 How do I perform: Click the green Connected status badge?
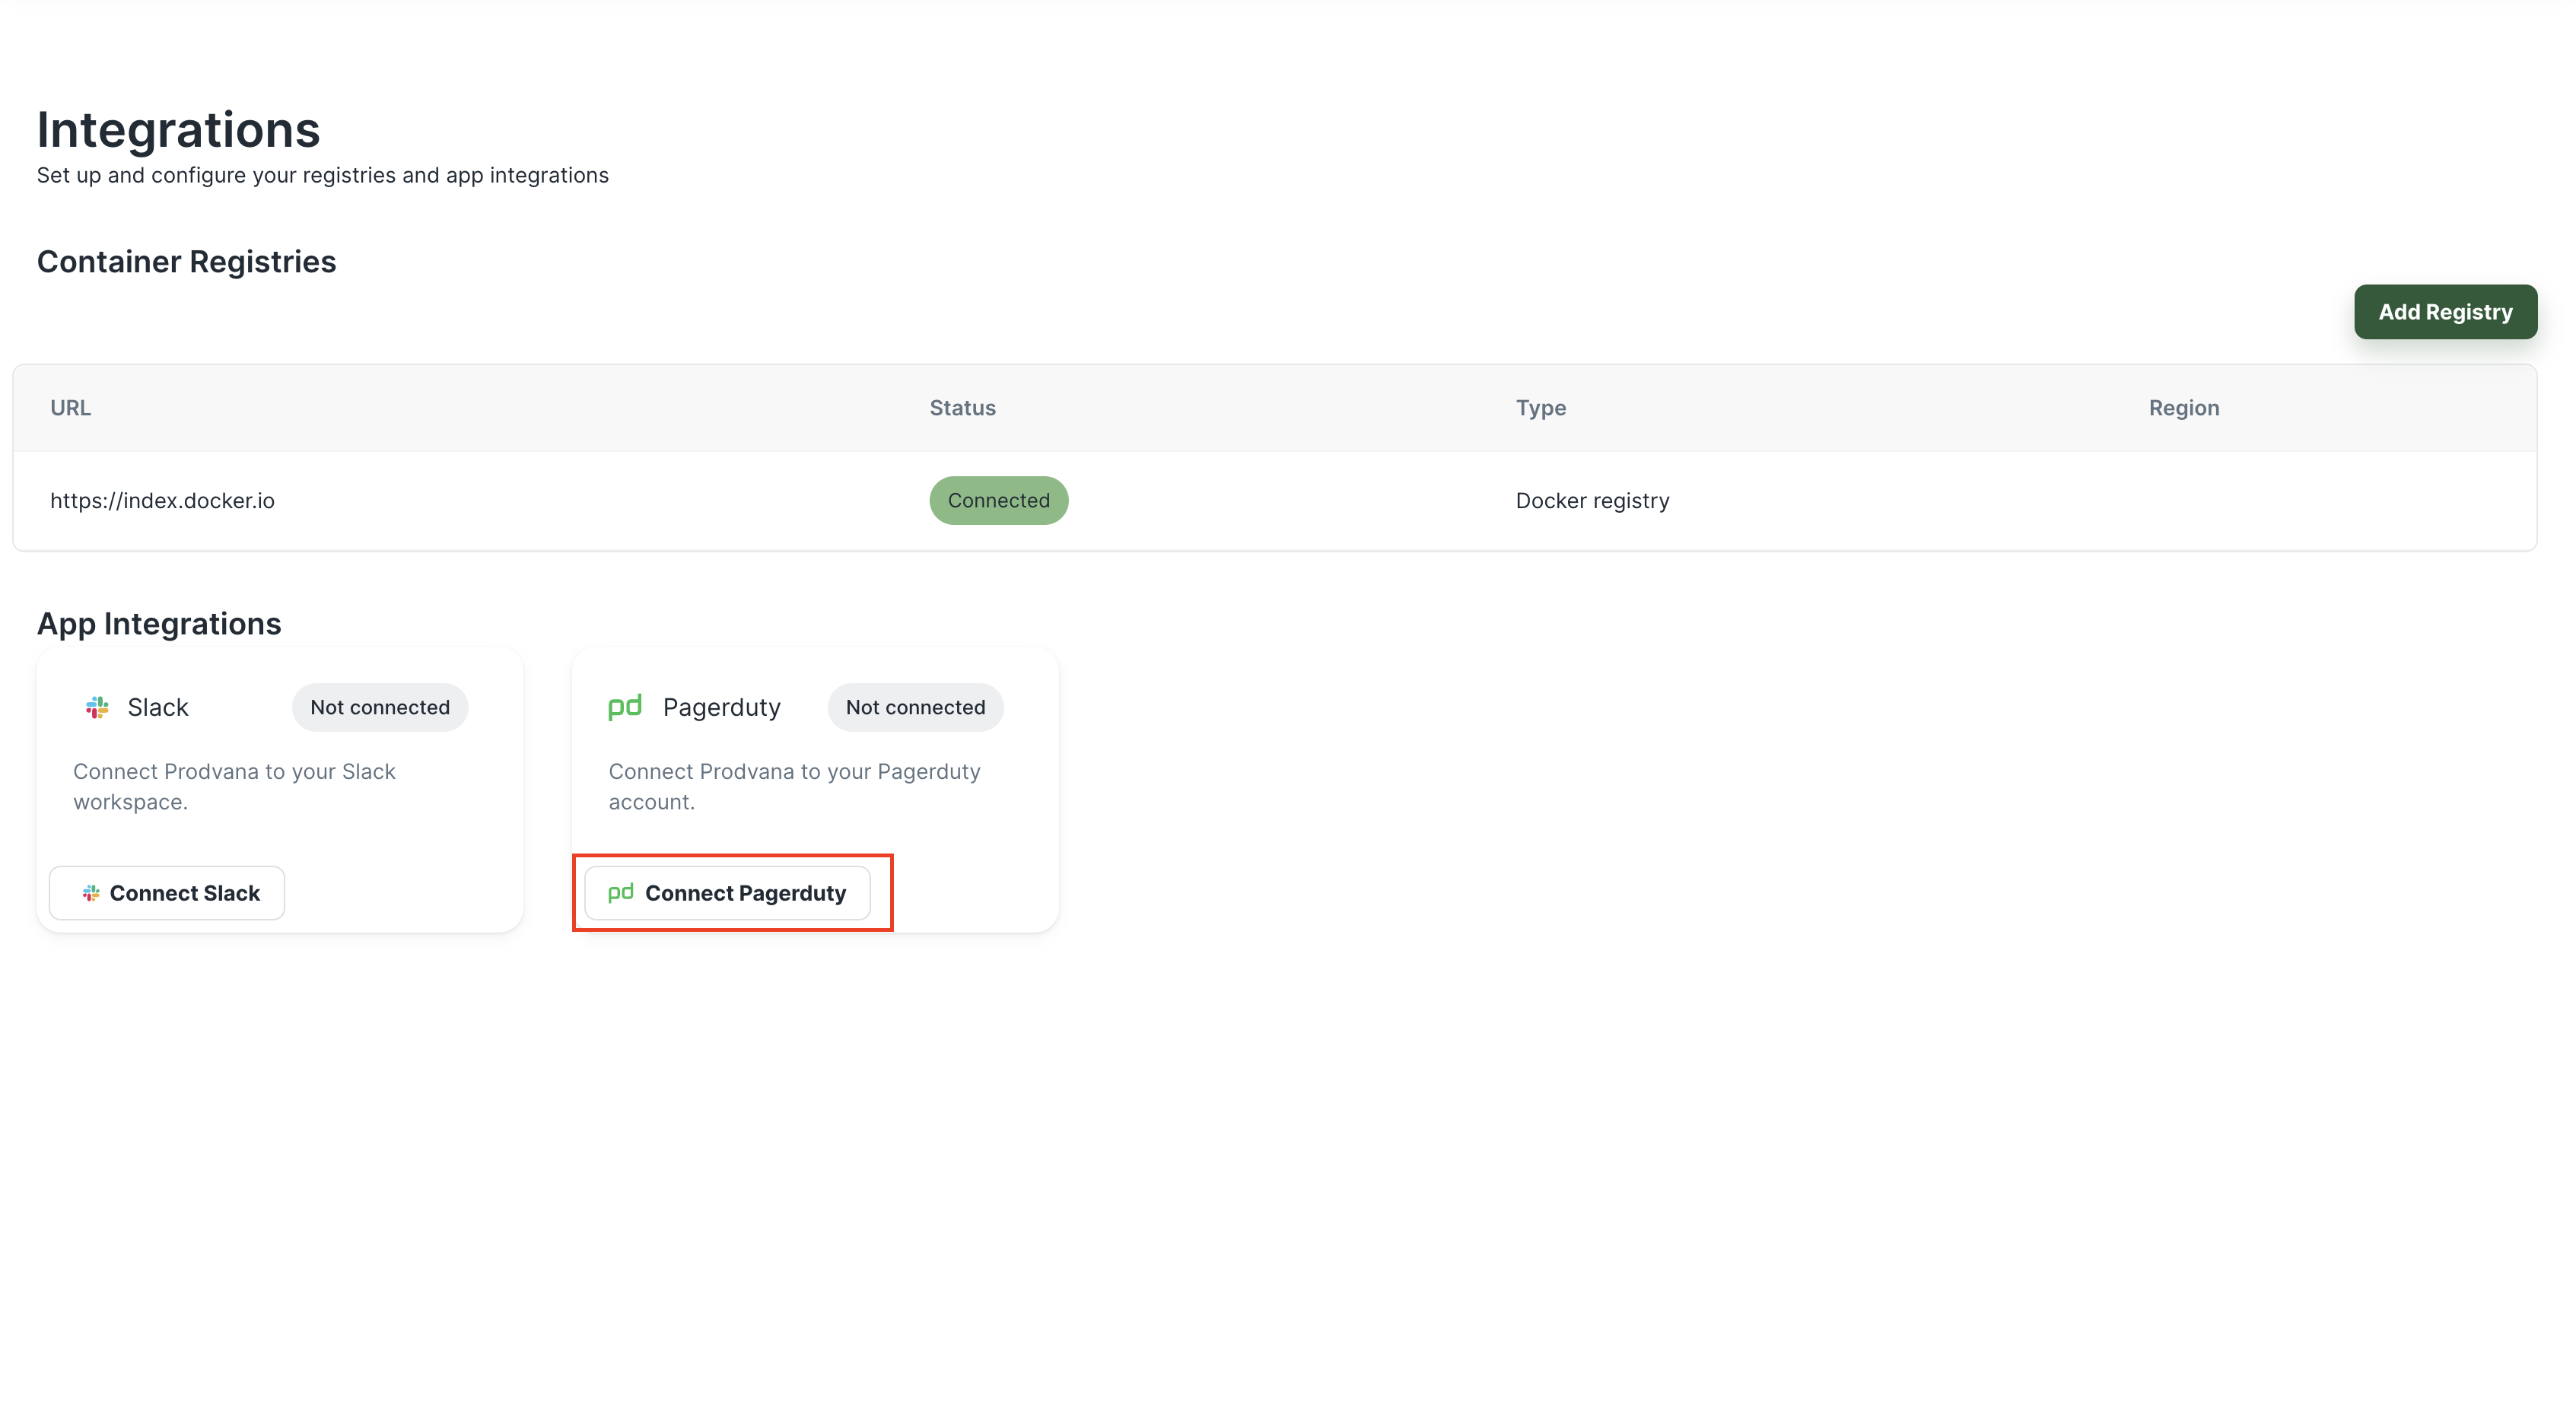click(x=998, y=500)
